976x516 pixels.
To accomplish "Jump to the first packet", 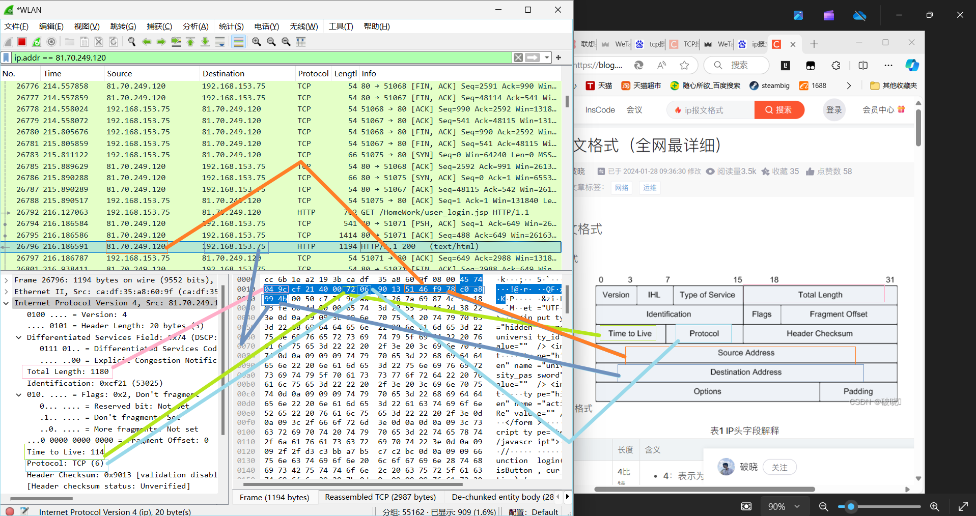I will coord(190,42).
